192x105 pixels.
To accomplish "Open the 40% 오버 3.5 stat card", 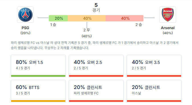I will pyautogui.click(x=154, y=66).
